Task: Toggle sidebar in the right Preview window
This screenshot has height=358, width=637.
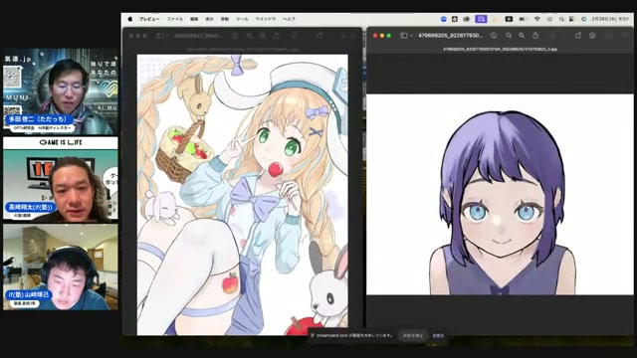Action: pos(404,36)
